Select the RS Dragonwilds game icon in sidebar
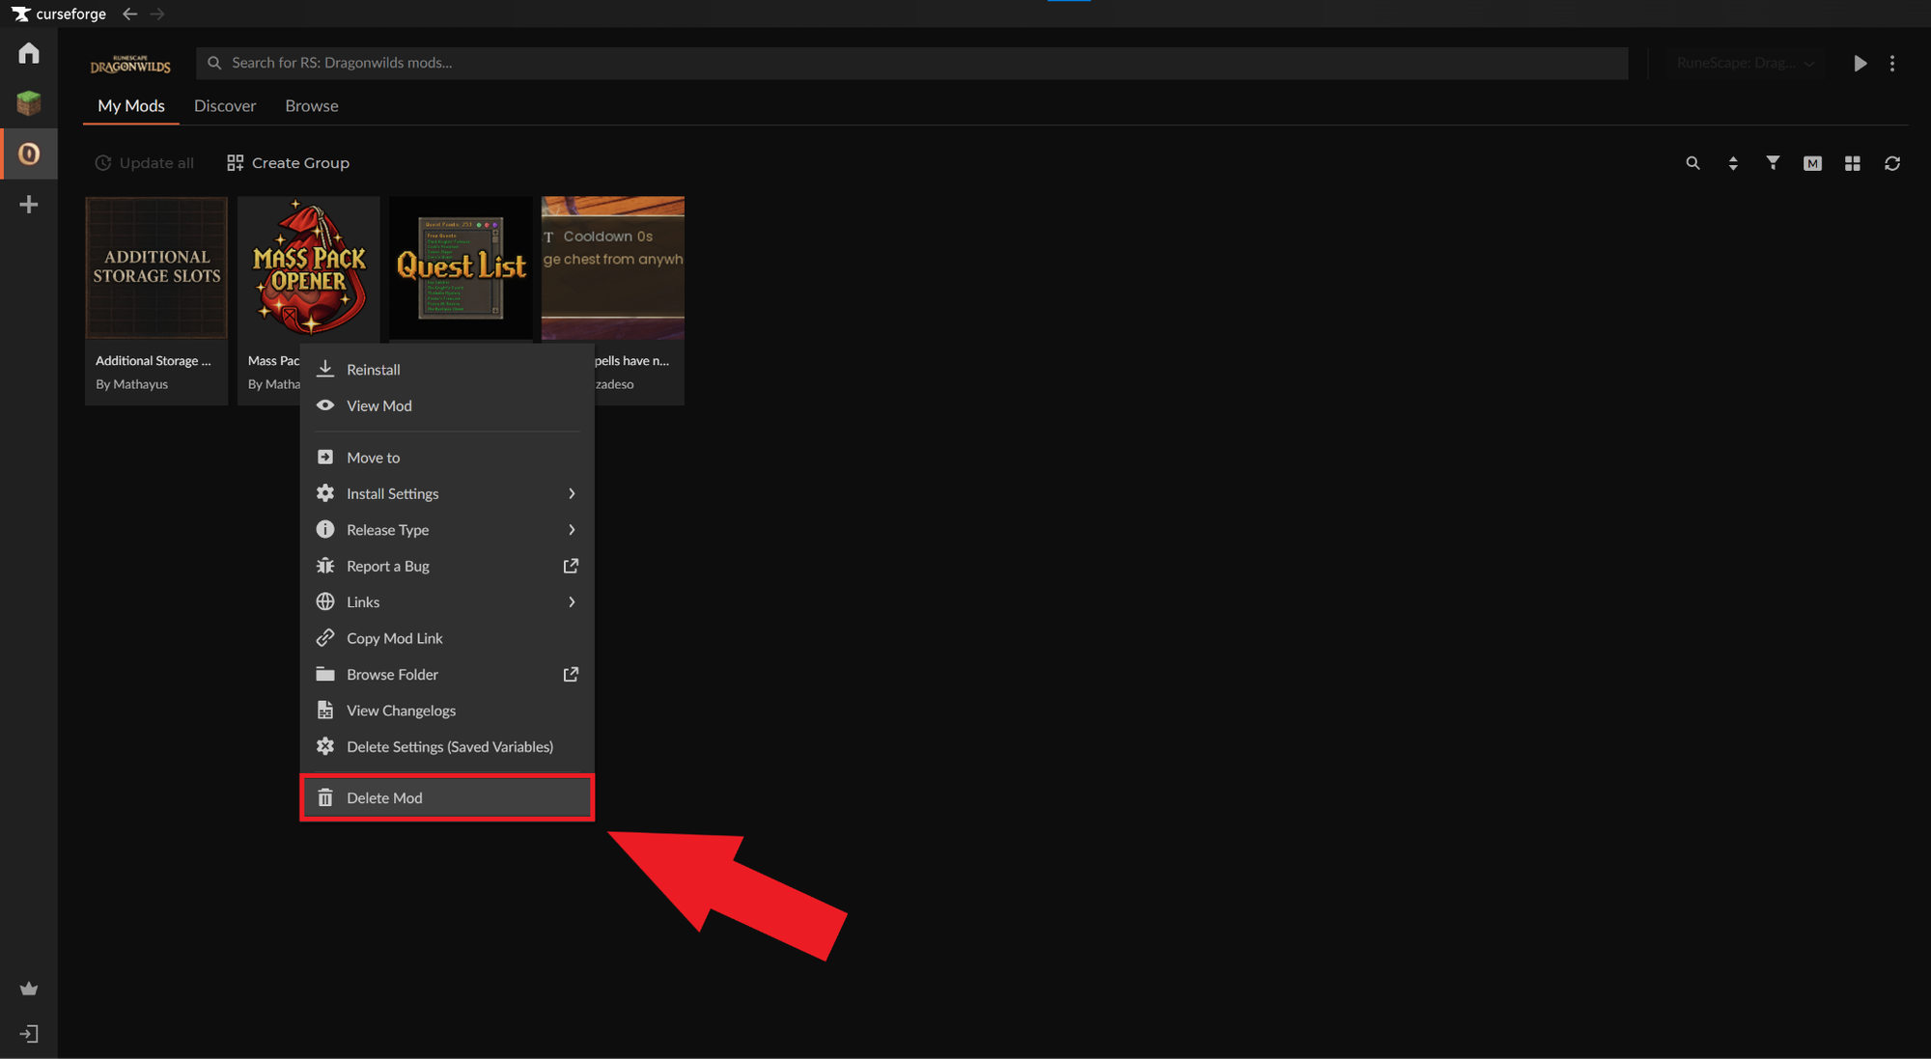The height and width of the screenshot is (1059, 1931). [x=29, y=153]
